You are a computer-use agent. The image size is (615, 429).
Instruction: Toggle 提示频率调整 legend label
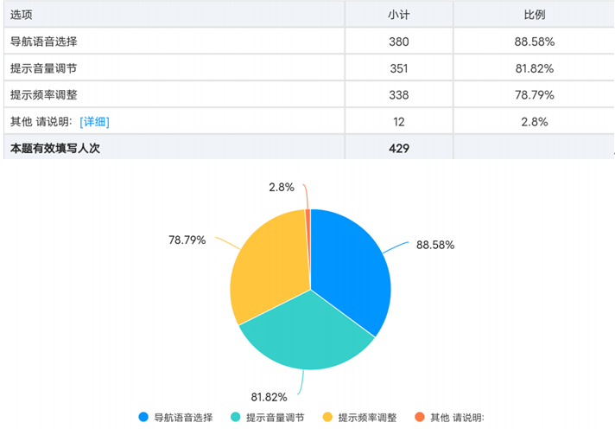(367, 417)
